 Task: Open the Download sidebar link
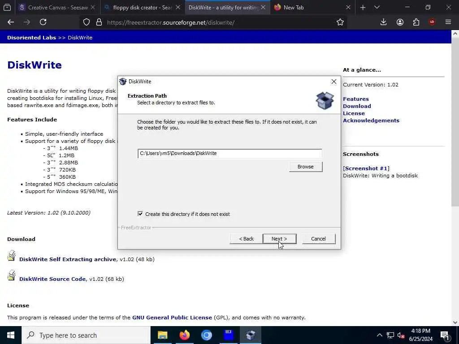[357, 106]
